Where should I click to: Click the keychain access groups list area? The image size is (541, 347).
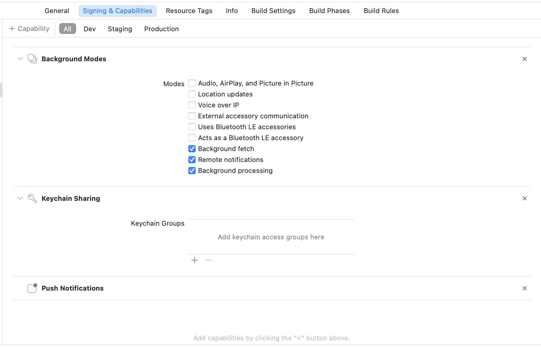pyautogui.click(x=271, y=237)
